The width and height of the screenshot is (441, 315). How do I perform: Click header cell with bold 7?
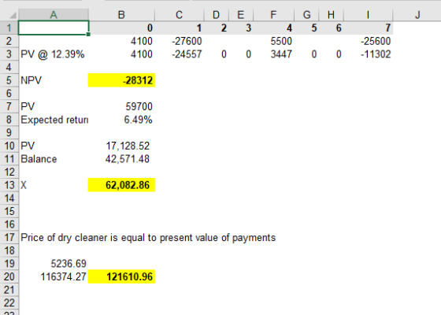(368, 28)
